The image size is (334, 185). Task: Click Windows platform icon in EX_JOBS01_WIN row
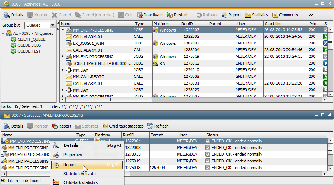click(155, 43)
